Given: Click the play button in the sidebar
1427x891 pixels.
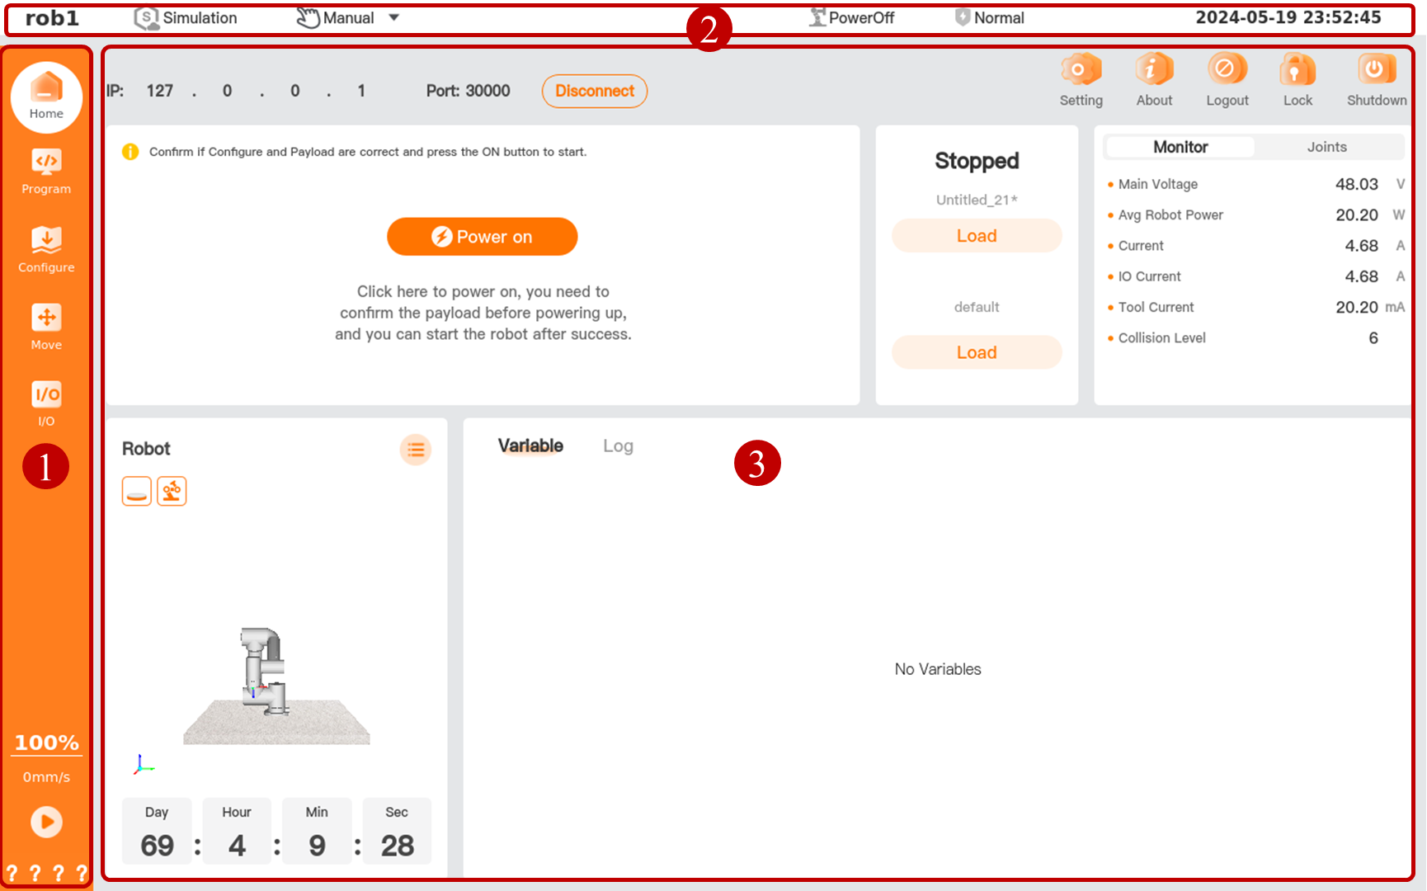Looking at the screenshot, I should pyautogui.click(x=47, y=822).
